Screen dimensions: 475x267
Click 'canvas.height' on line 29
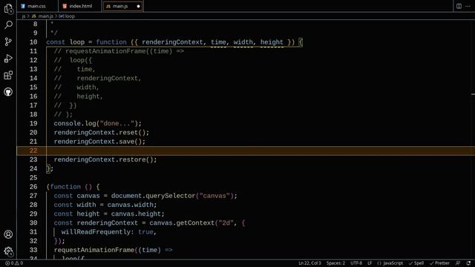[x=136, y=214]
